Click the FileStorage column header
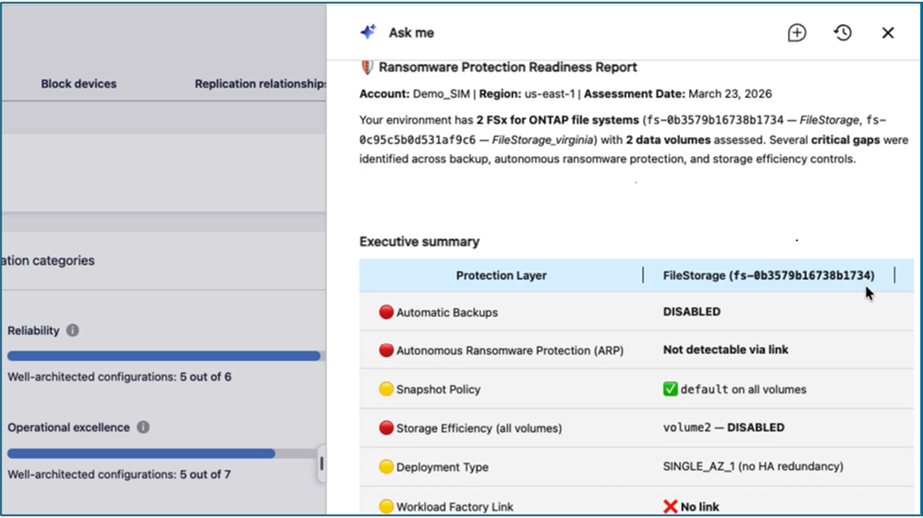This screenshot has width=923, height=518. coord(769,275)
